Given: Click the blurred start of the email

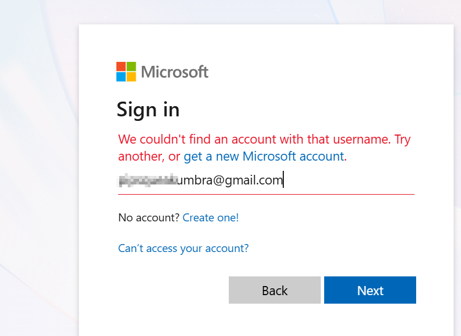Looking at the screenshot, I should [x=148, y=180].
